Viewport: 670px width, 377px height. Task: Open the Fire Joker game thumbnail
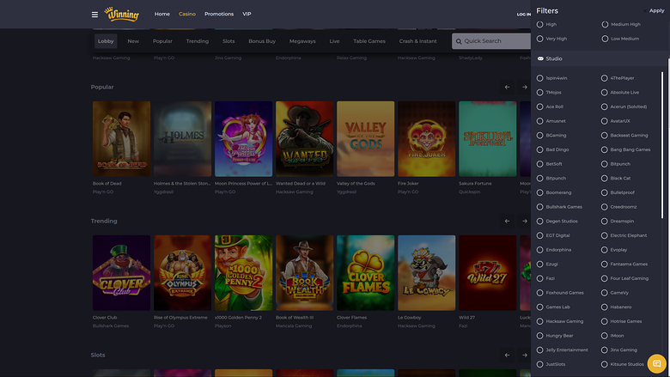(x=426, y=139)
